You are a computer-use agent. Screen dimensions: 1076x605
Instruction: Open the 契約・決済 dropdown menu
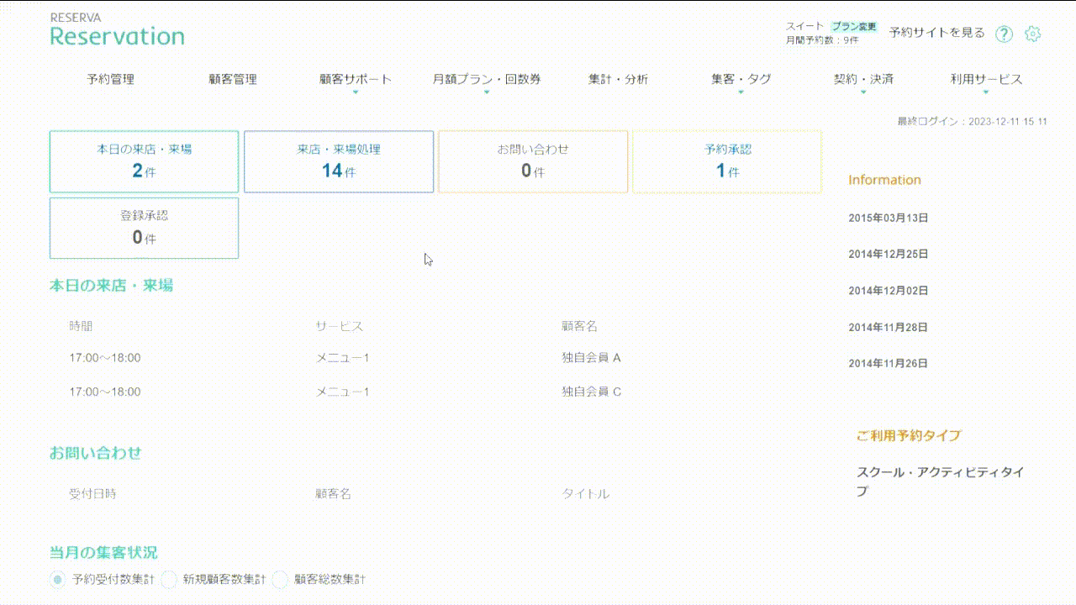pyautogui.click(x=863, y=80)
